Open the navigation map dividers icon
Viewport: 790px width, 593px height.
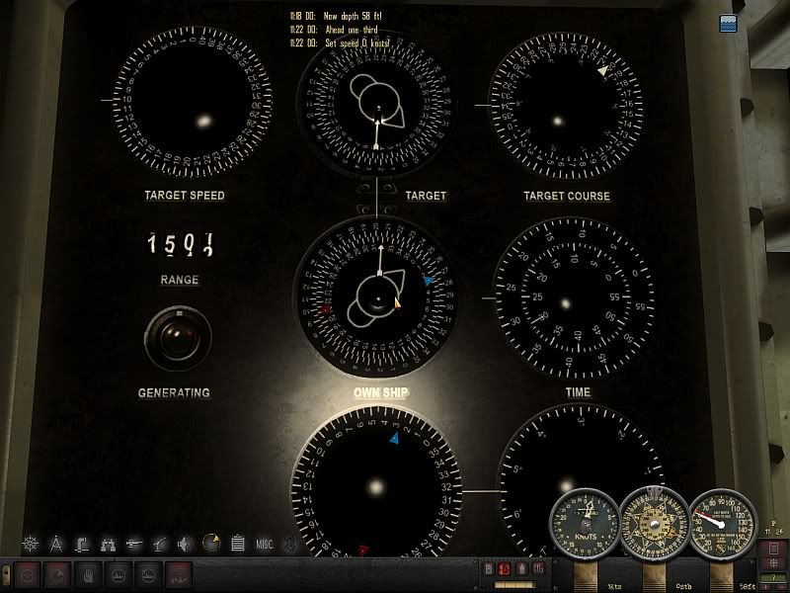tap(56, 545)
